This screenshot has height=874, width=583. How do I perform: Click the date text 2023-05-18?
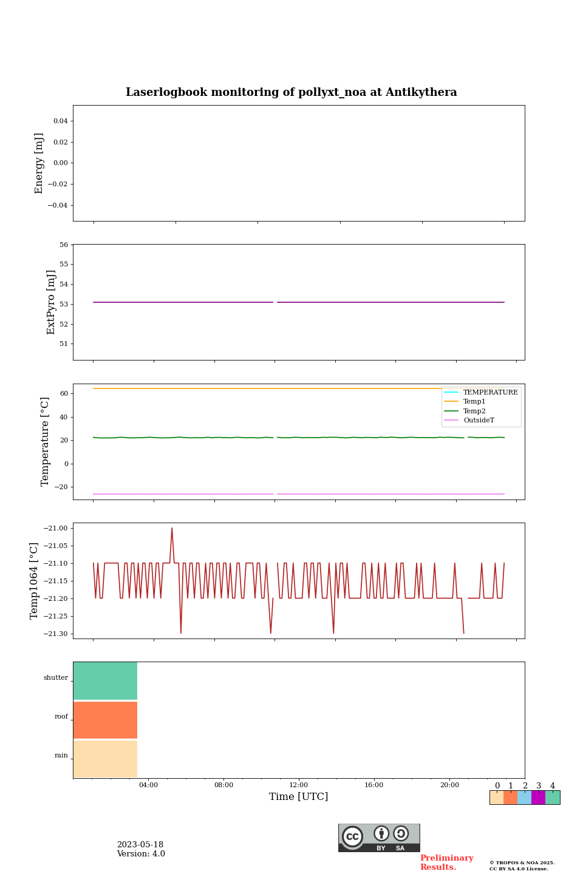[x=140, y=845]
